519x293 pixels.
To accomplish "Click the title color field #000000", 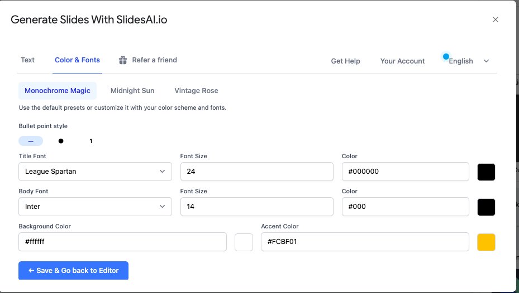I will tap(406, 172).
